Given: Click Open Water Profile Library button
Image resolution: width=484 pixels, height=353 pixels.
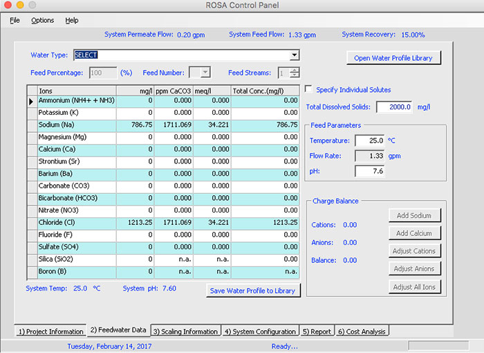Looking at the screenshot, I should click(393, 58).
